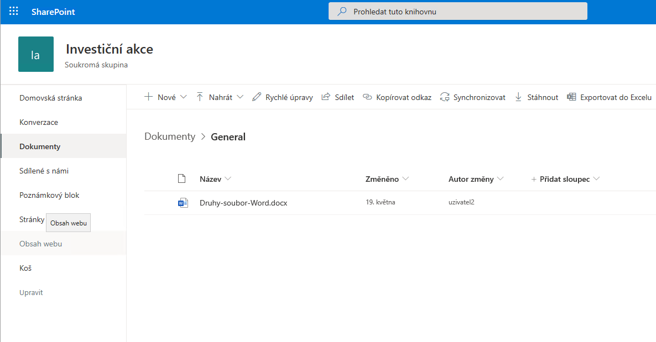Screen dimensions: 656x342
Task: Click Exportovat do Excelu label
Action: coord(616,97)
